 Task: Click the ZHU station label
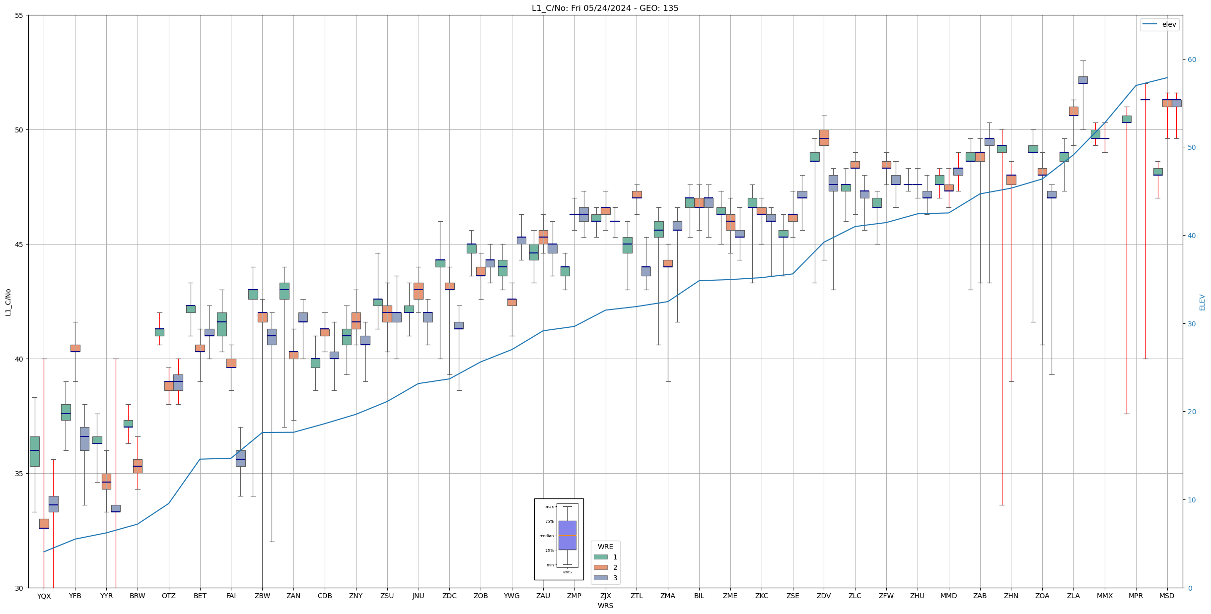click(x=918, y=596)
